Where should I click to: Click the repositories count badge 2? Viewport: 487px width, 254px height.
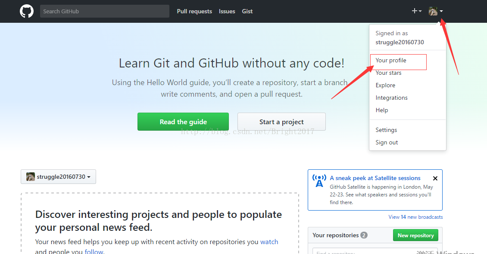(x=364, y=235)
